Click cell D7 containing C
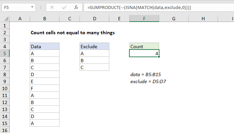This screenshot has width=234, height=133. (94, 67)
